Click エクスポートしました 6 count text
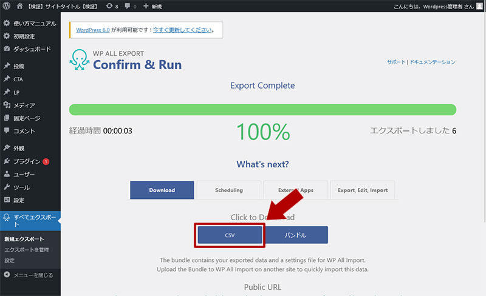The height and width of the screenshot is (296, 486). (x=413, y=130)
